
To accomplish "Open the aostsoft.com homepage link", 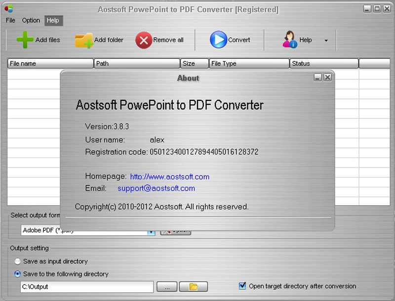I will pos(169,176).
